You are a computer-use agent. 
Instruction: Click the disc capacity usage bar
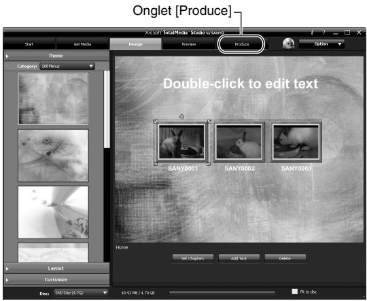pyautogui.click(x=222, y=292)
